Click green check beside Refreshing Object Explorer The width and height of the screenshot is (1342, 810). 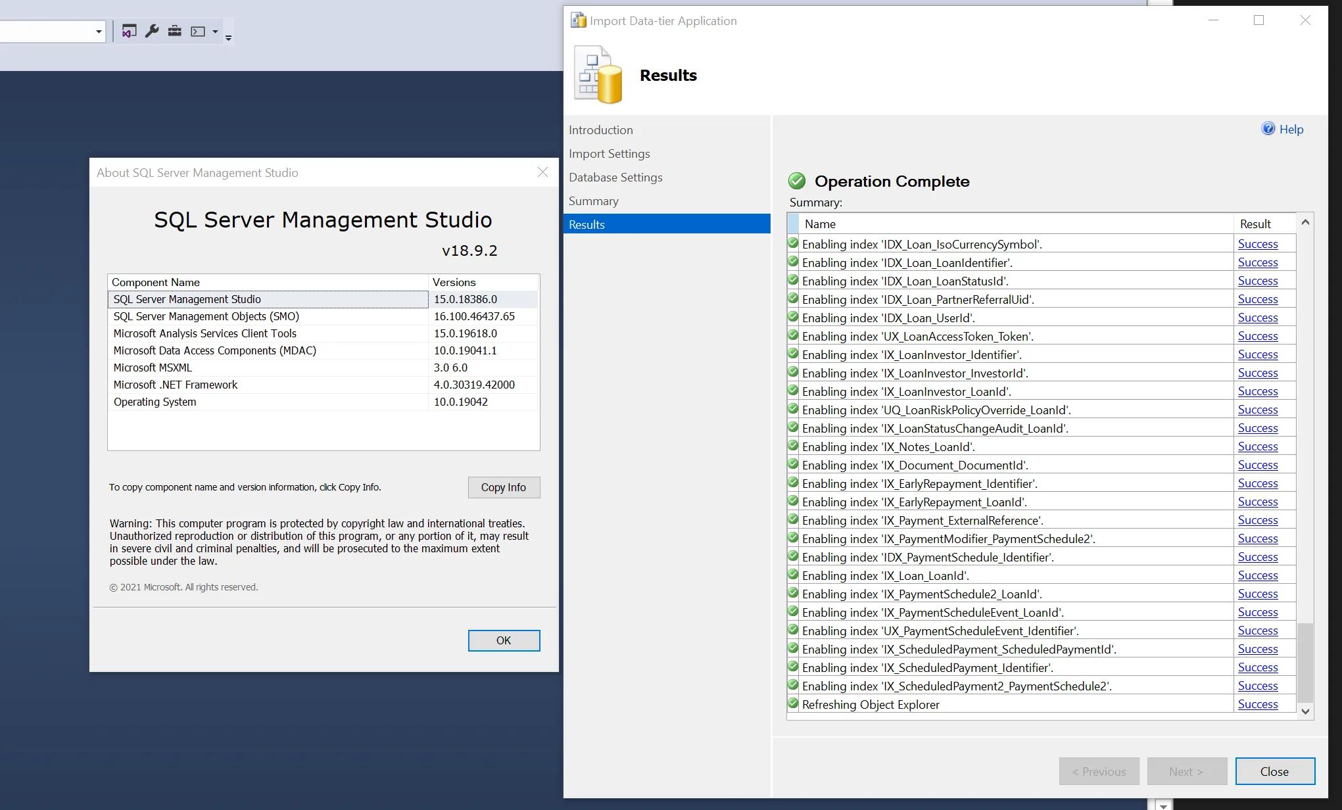(x=793, y=703)
